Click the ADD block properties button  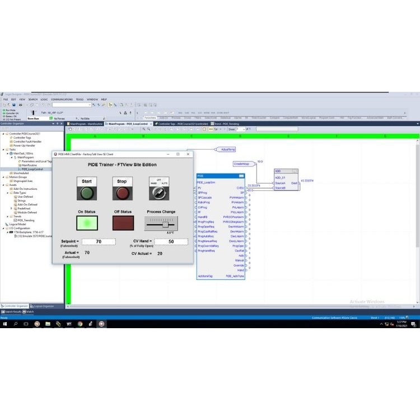click(295, 171)
